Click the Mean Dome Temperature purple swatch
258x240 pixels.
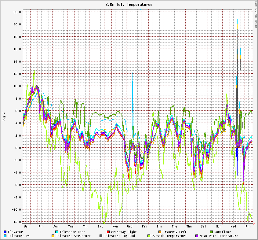tap(197, 236)
